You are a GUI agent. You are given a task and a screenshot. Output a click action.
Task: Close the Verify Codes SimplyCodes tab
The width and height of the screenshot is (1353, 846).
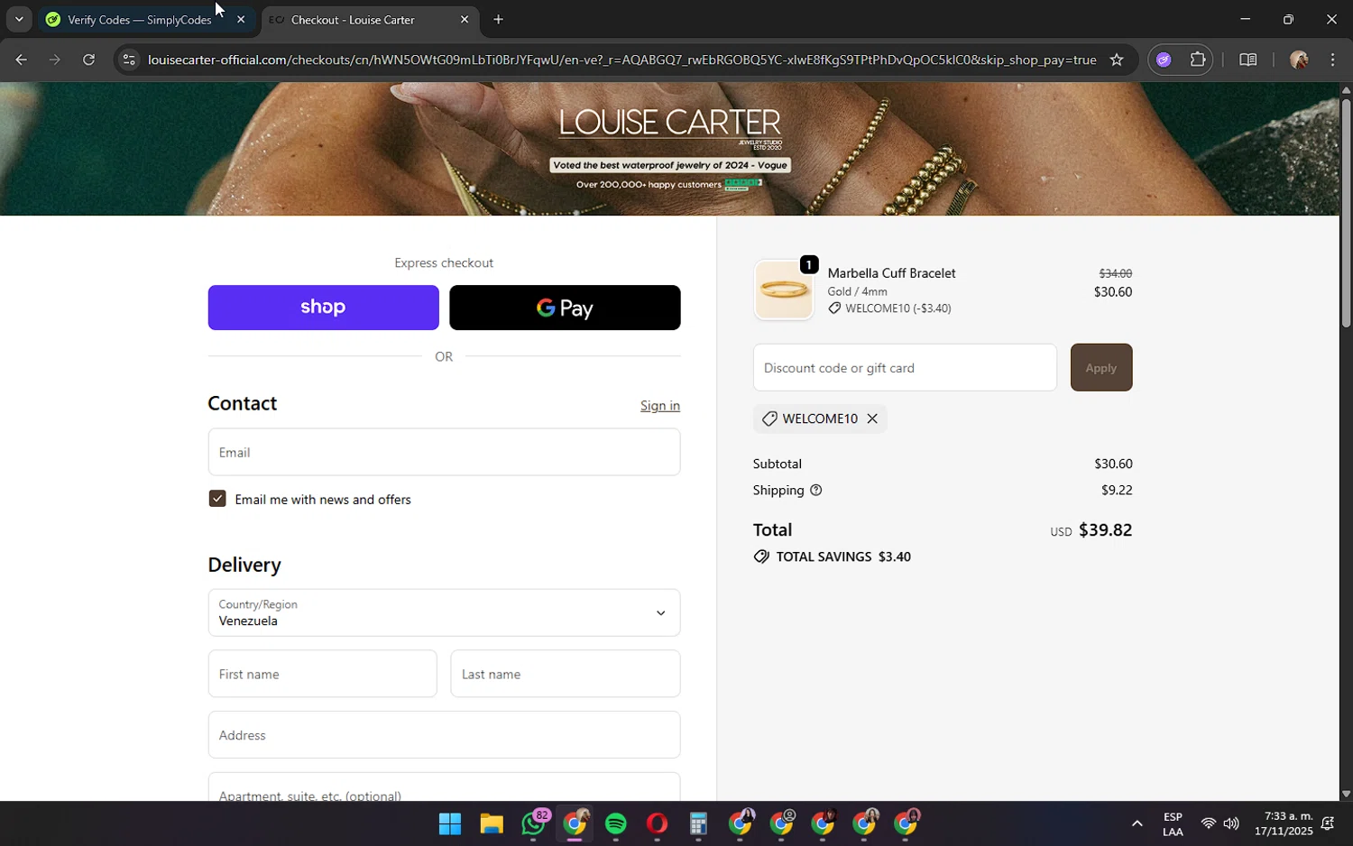241,19
